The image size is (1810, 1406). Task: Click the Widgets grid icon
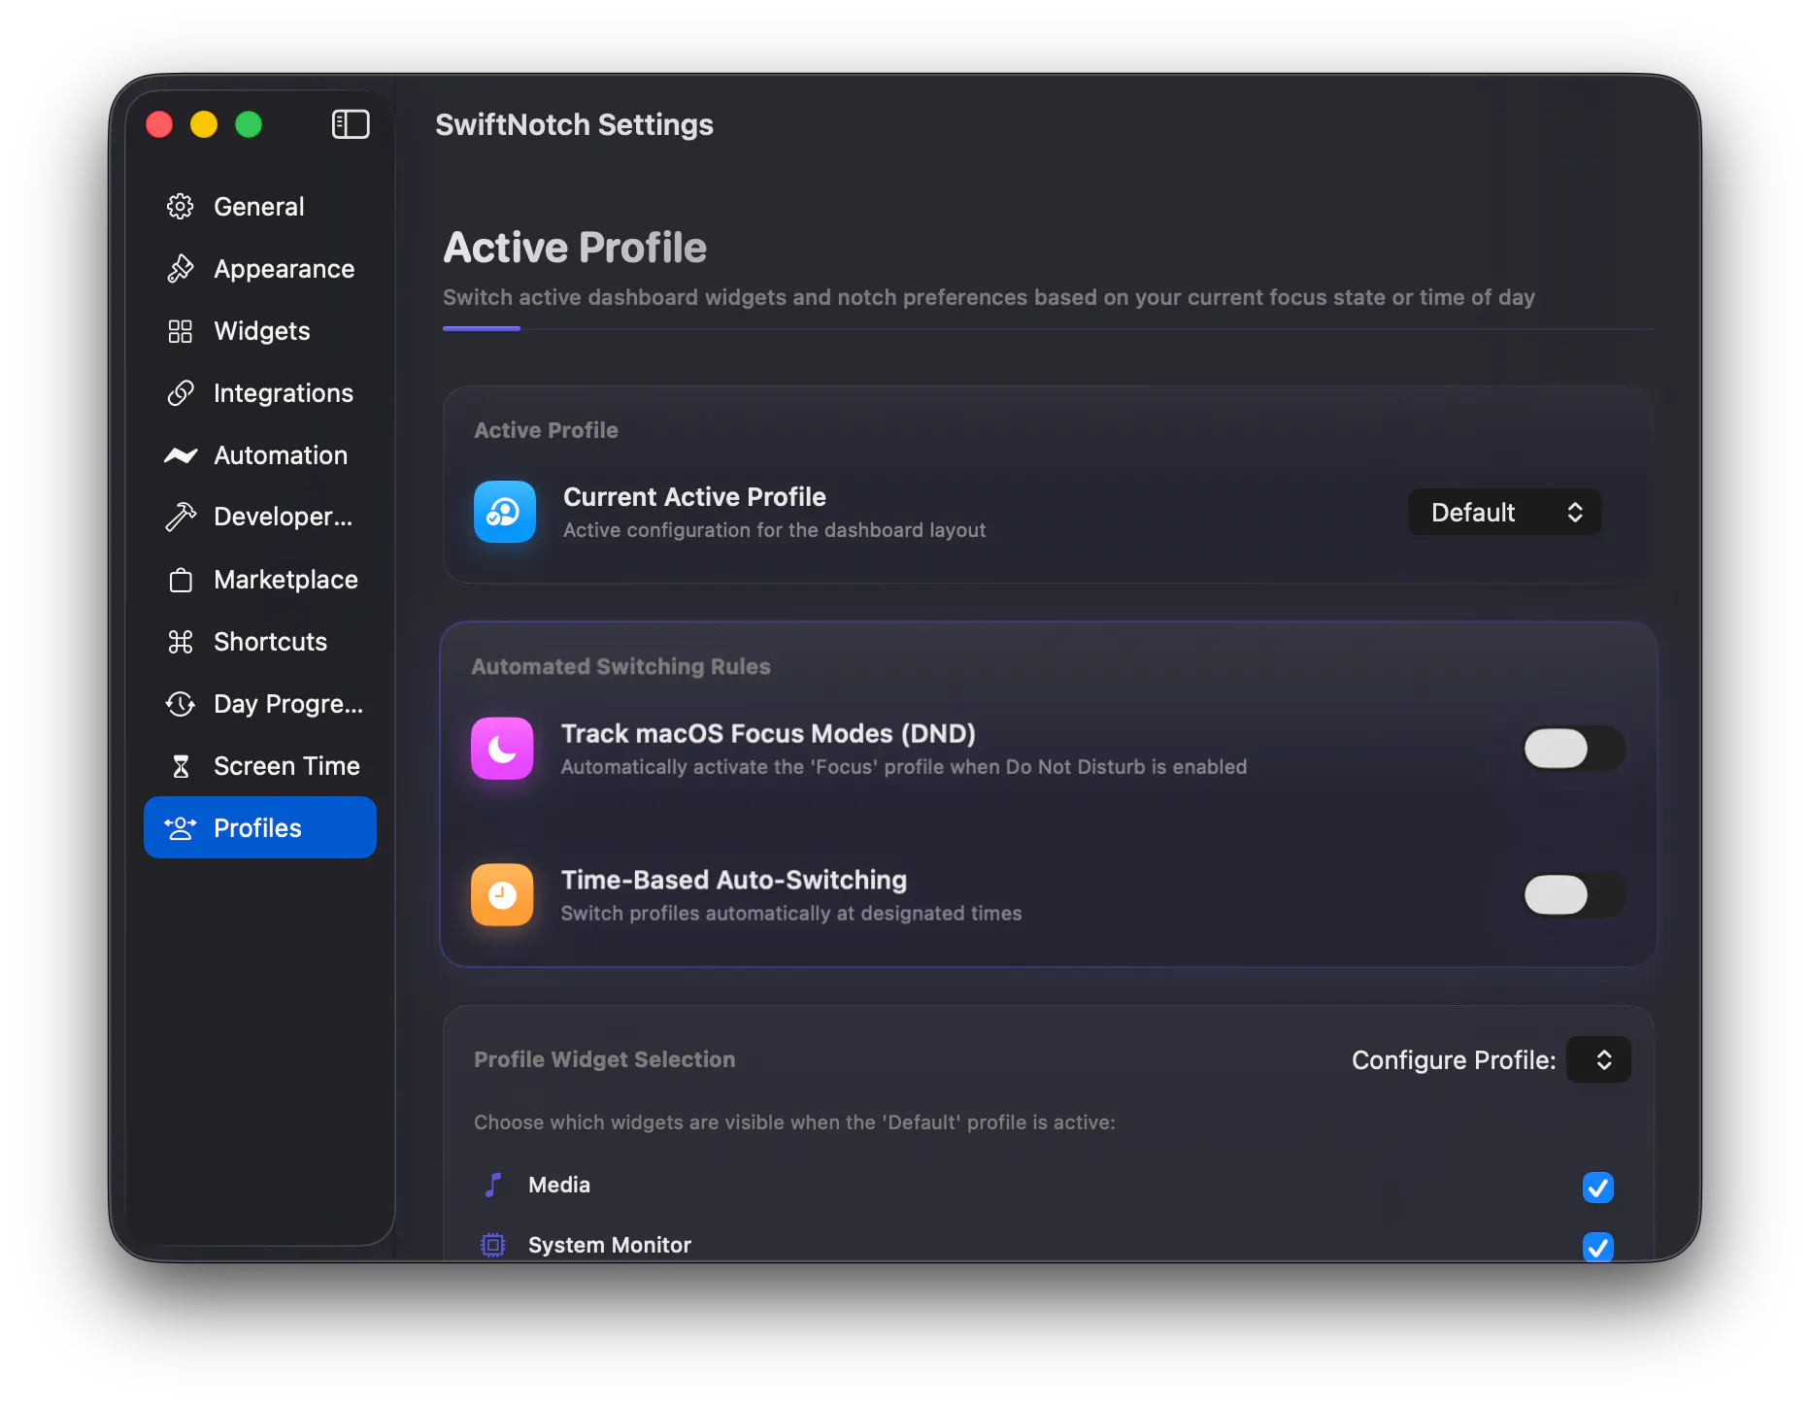[181, 331]
